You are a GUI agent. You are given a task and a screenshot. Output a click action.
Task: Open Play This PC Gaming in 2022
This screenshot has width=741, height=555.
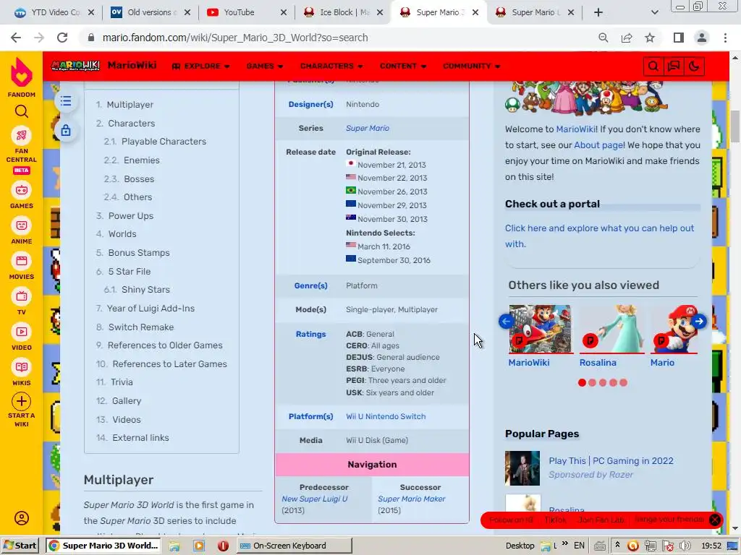point(611,461)
